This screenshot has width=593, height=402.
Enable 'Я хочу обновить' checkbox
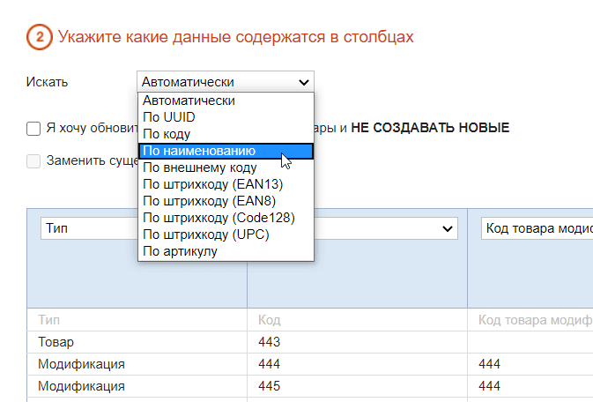point(33,129)
